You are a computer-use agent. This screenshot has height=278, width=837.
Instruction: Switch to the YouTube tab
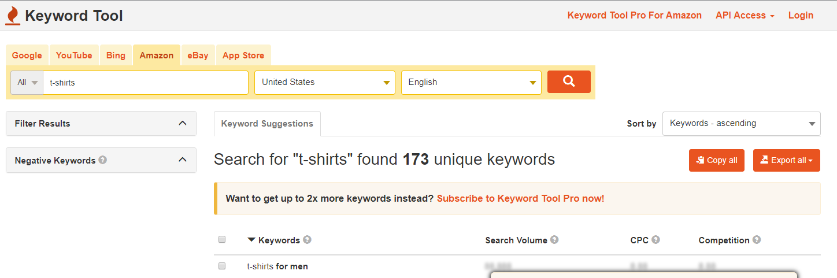(x=74, y=55)
